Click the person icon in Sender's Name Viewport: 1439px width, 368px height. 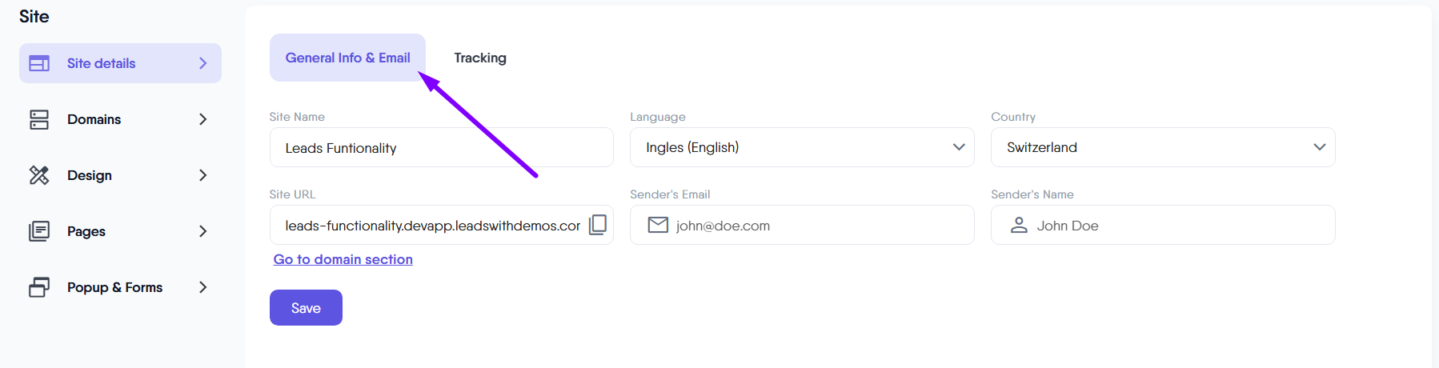pyautogui.click(x=1019, y=226)
